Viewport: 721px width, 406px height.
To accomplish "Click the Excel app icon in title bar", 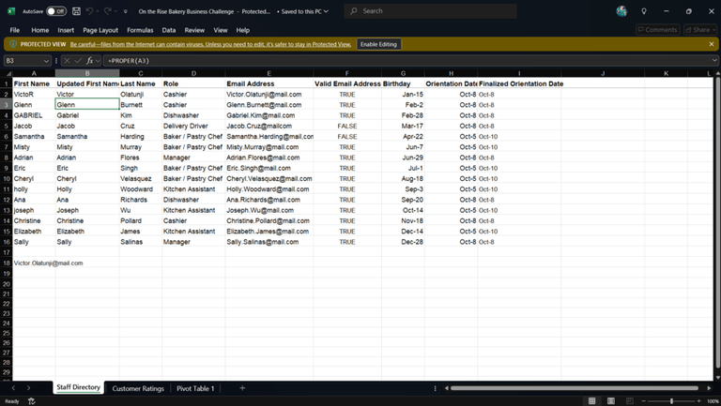I will pos(11,11).
